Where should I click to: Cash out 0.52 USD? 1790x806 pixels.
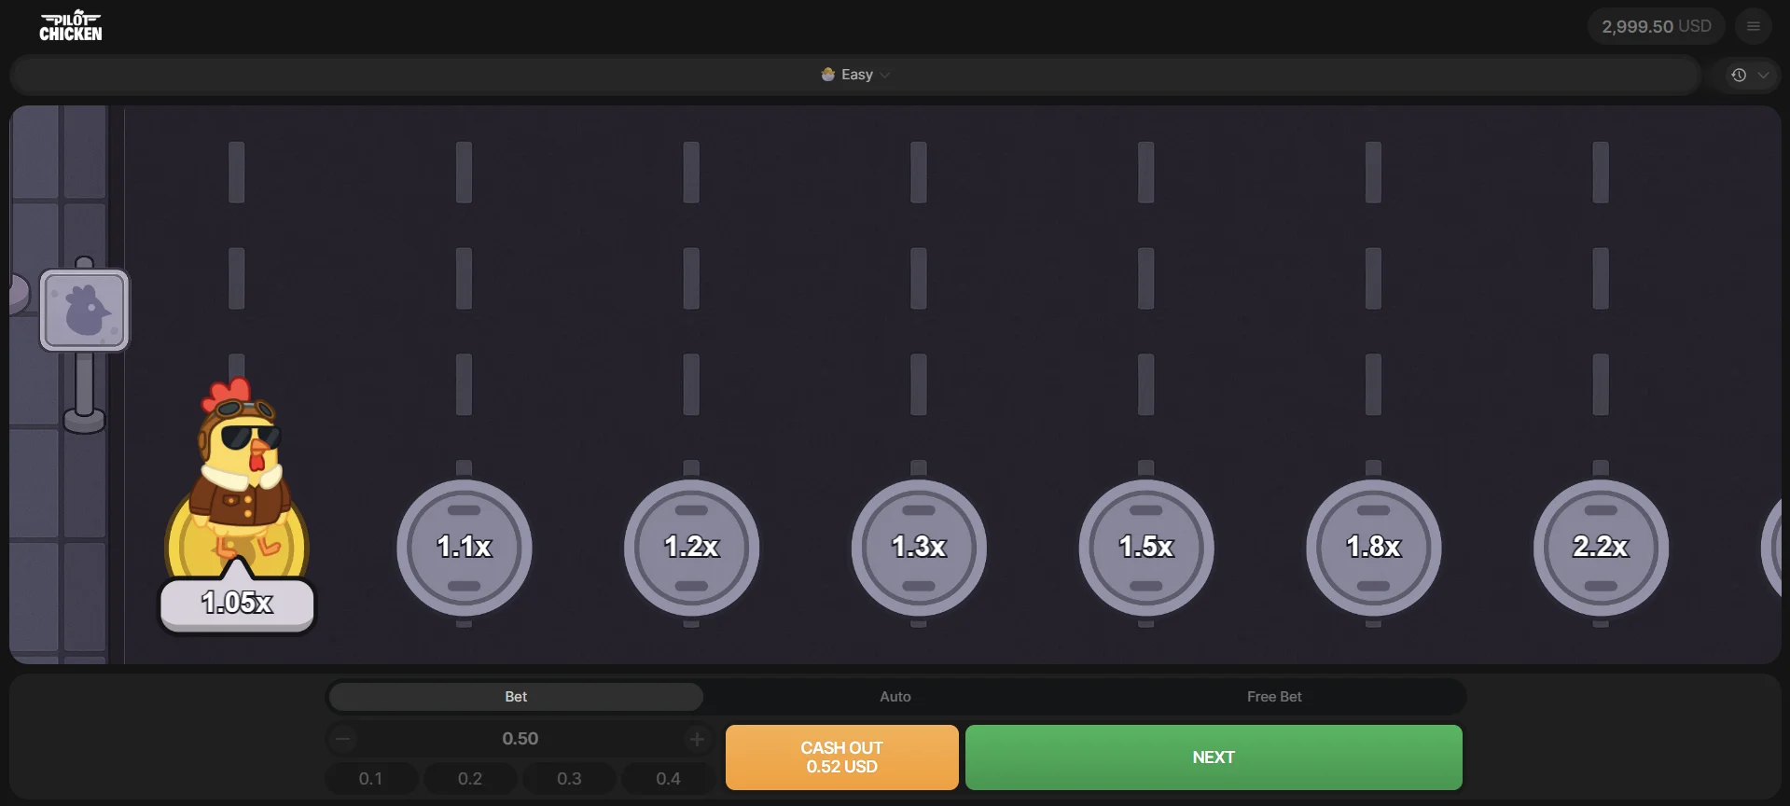click(841, 757)
